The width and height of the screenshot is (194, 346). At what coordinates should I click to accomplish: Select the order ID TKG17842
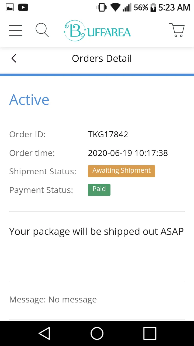tap(108, 134)
